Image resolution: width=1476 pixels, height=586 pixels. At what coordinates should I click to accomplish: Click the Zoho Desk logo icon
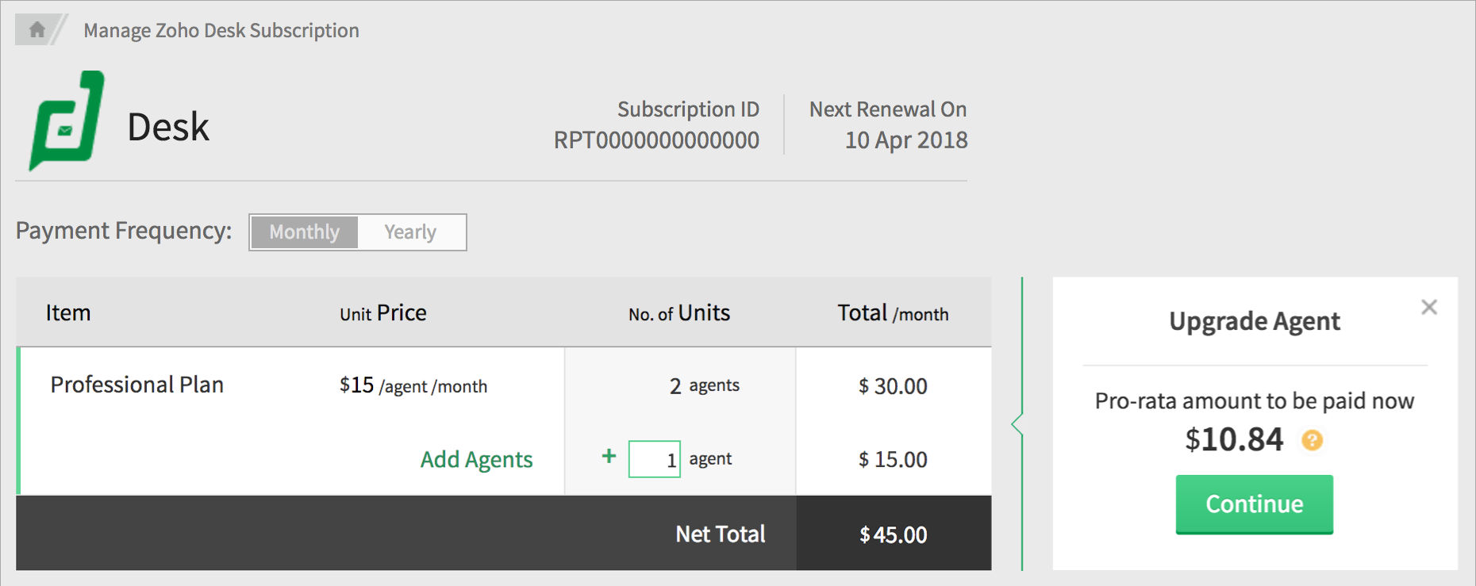pyautogui.click(x=67, y=121)
